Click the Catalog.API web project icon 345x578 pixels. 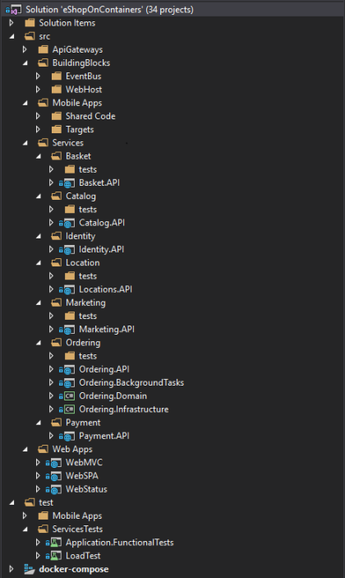click(67, 223)
